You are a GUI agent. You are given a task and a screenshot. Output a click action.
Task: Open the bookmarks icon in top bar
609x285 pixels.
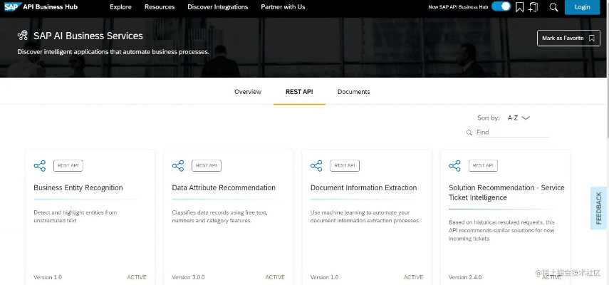[520, 7]
